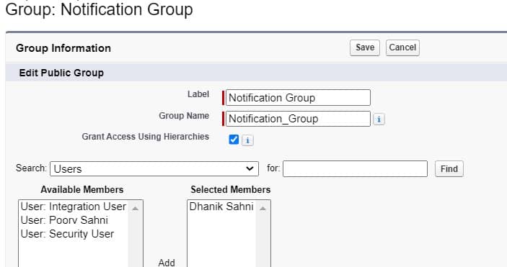This screenshot has height=267, width=507.
Task: Click the Available Members scrollbar up arrow
Action: point(136,208)
